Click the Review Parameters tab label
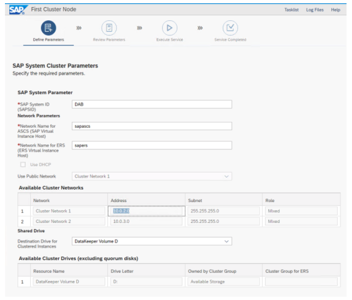 tap(109, 40)
